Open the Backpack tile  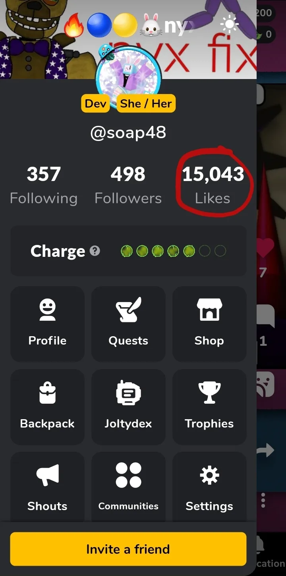click(47, 407)
